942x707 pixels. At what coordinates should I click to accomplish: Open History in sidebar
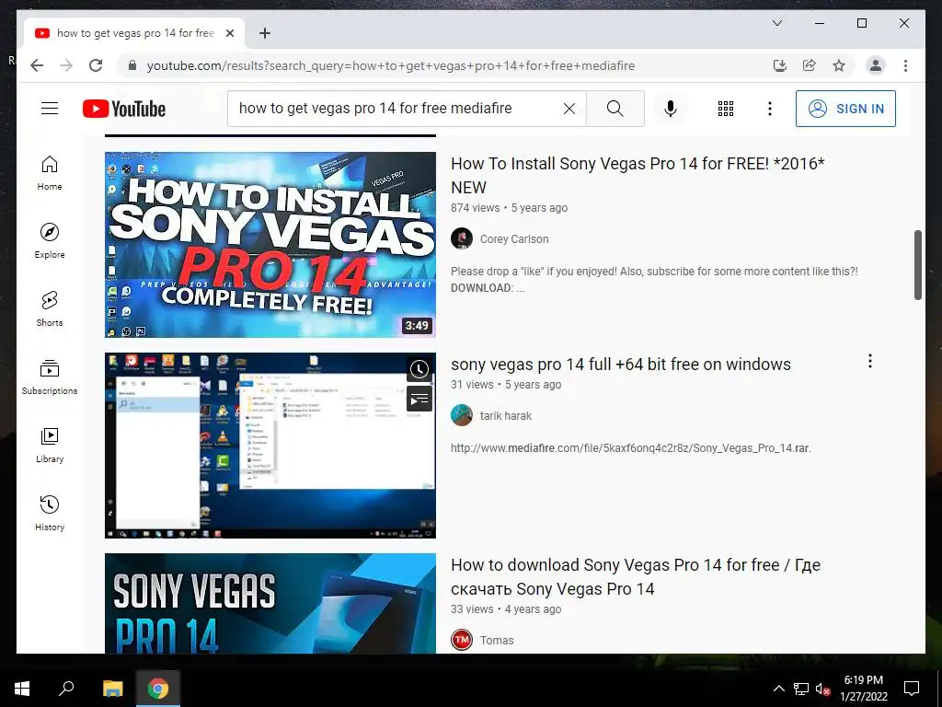coord(50,513)
